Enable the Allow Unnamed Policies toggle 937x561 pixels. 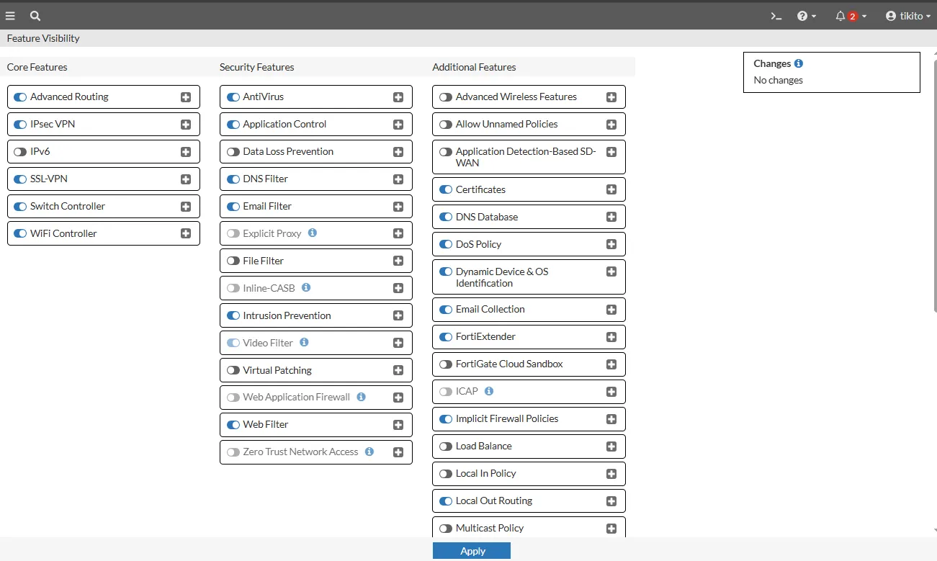[446, 125]
